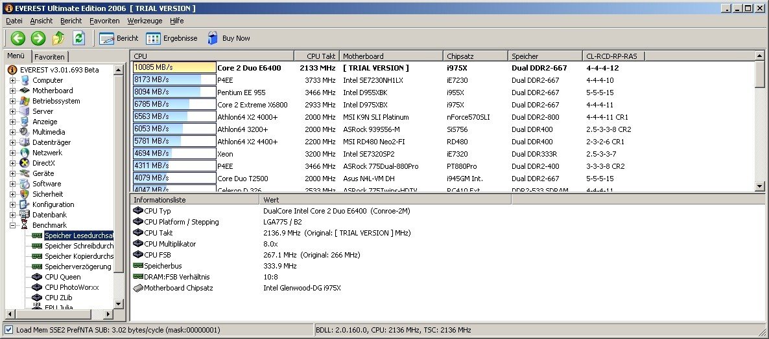Sort by Chipsatz column header
The height and width of the screenshot is (339, 769).
coord(475,56)
